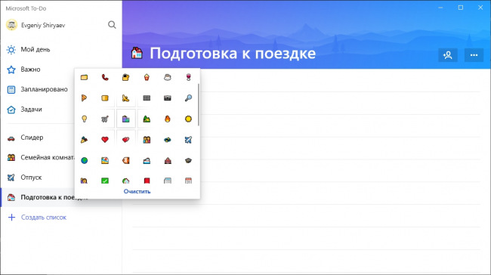Choose the wine glass emoji
491x275 pixels.
(188, 77)
